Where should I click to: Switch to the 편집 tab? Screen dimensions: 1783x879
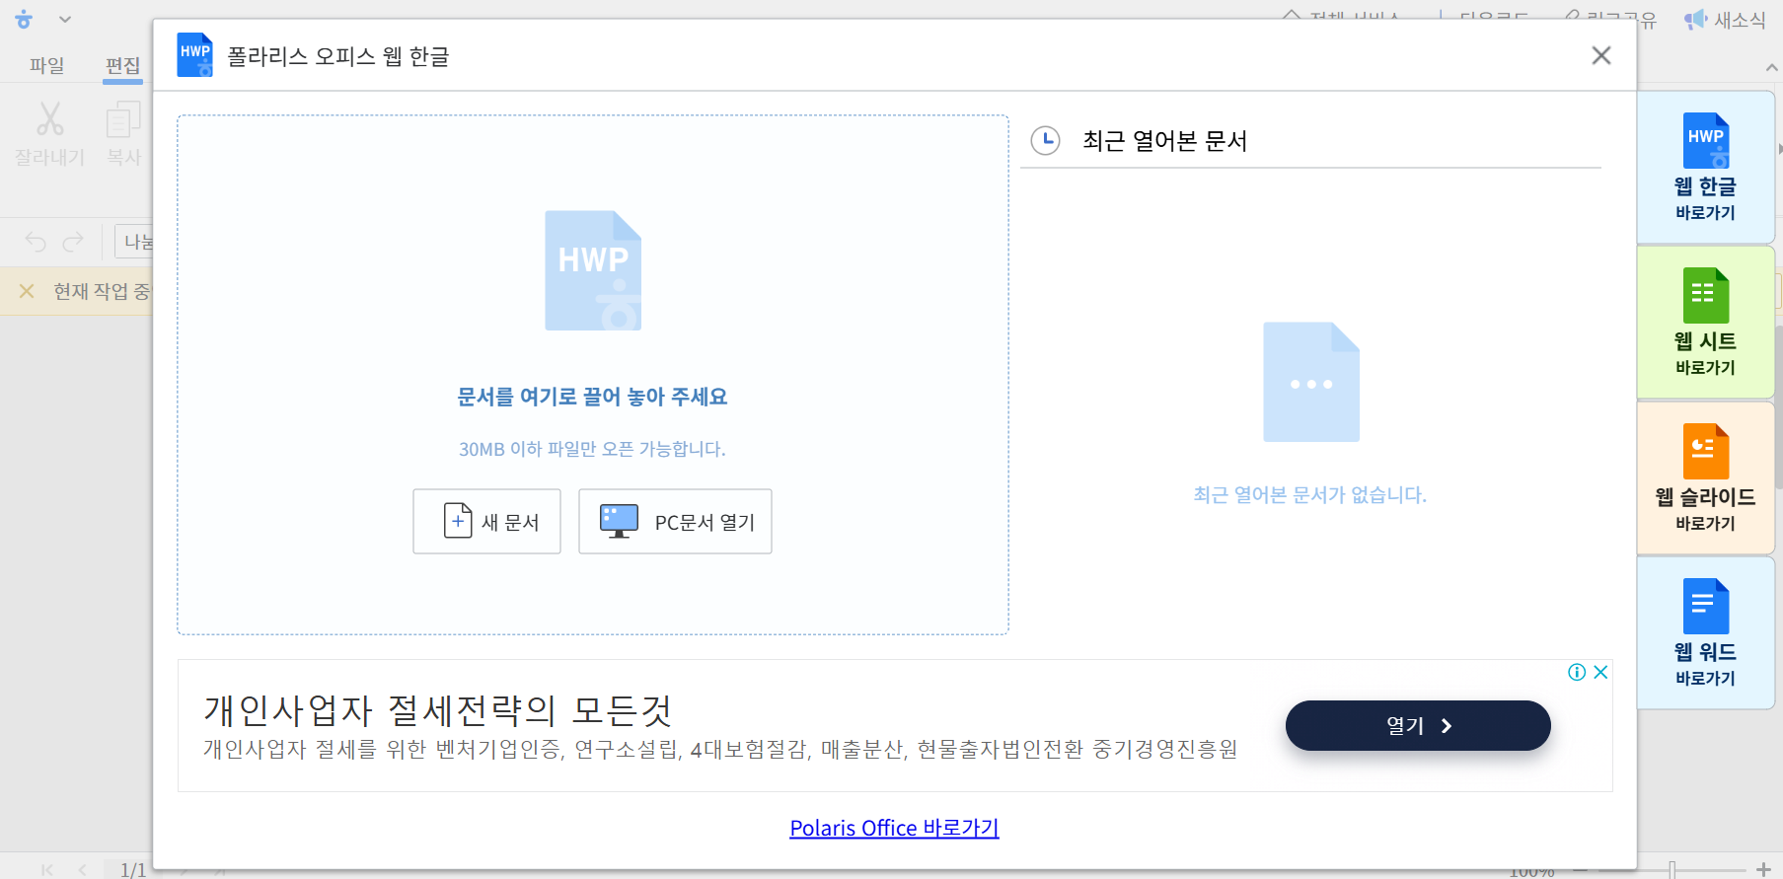[122, 65]
